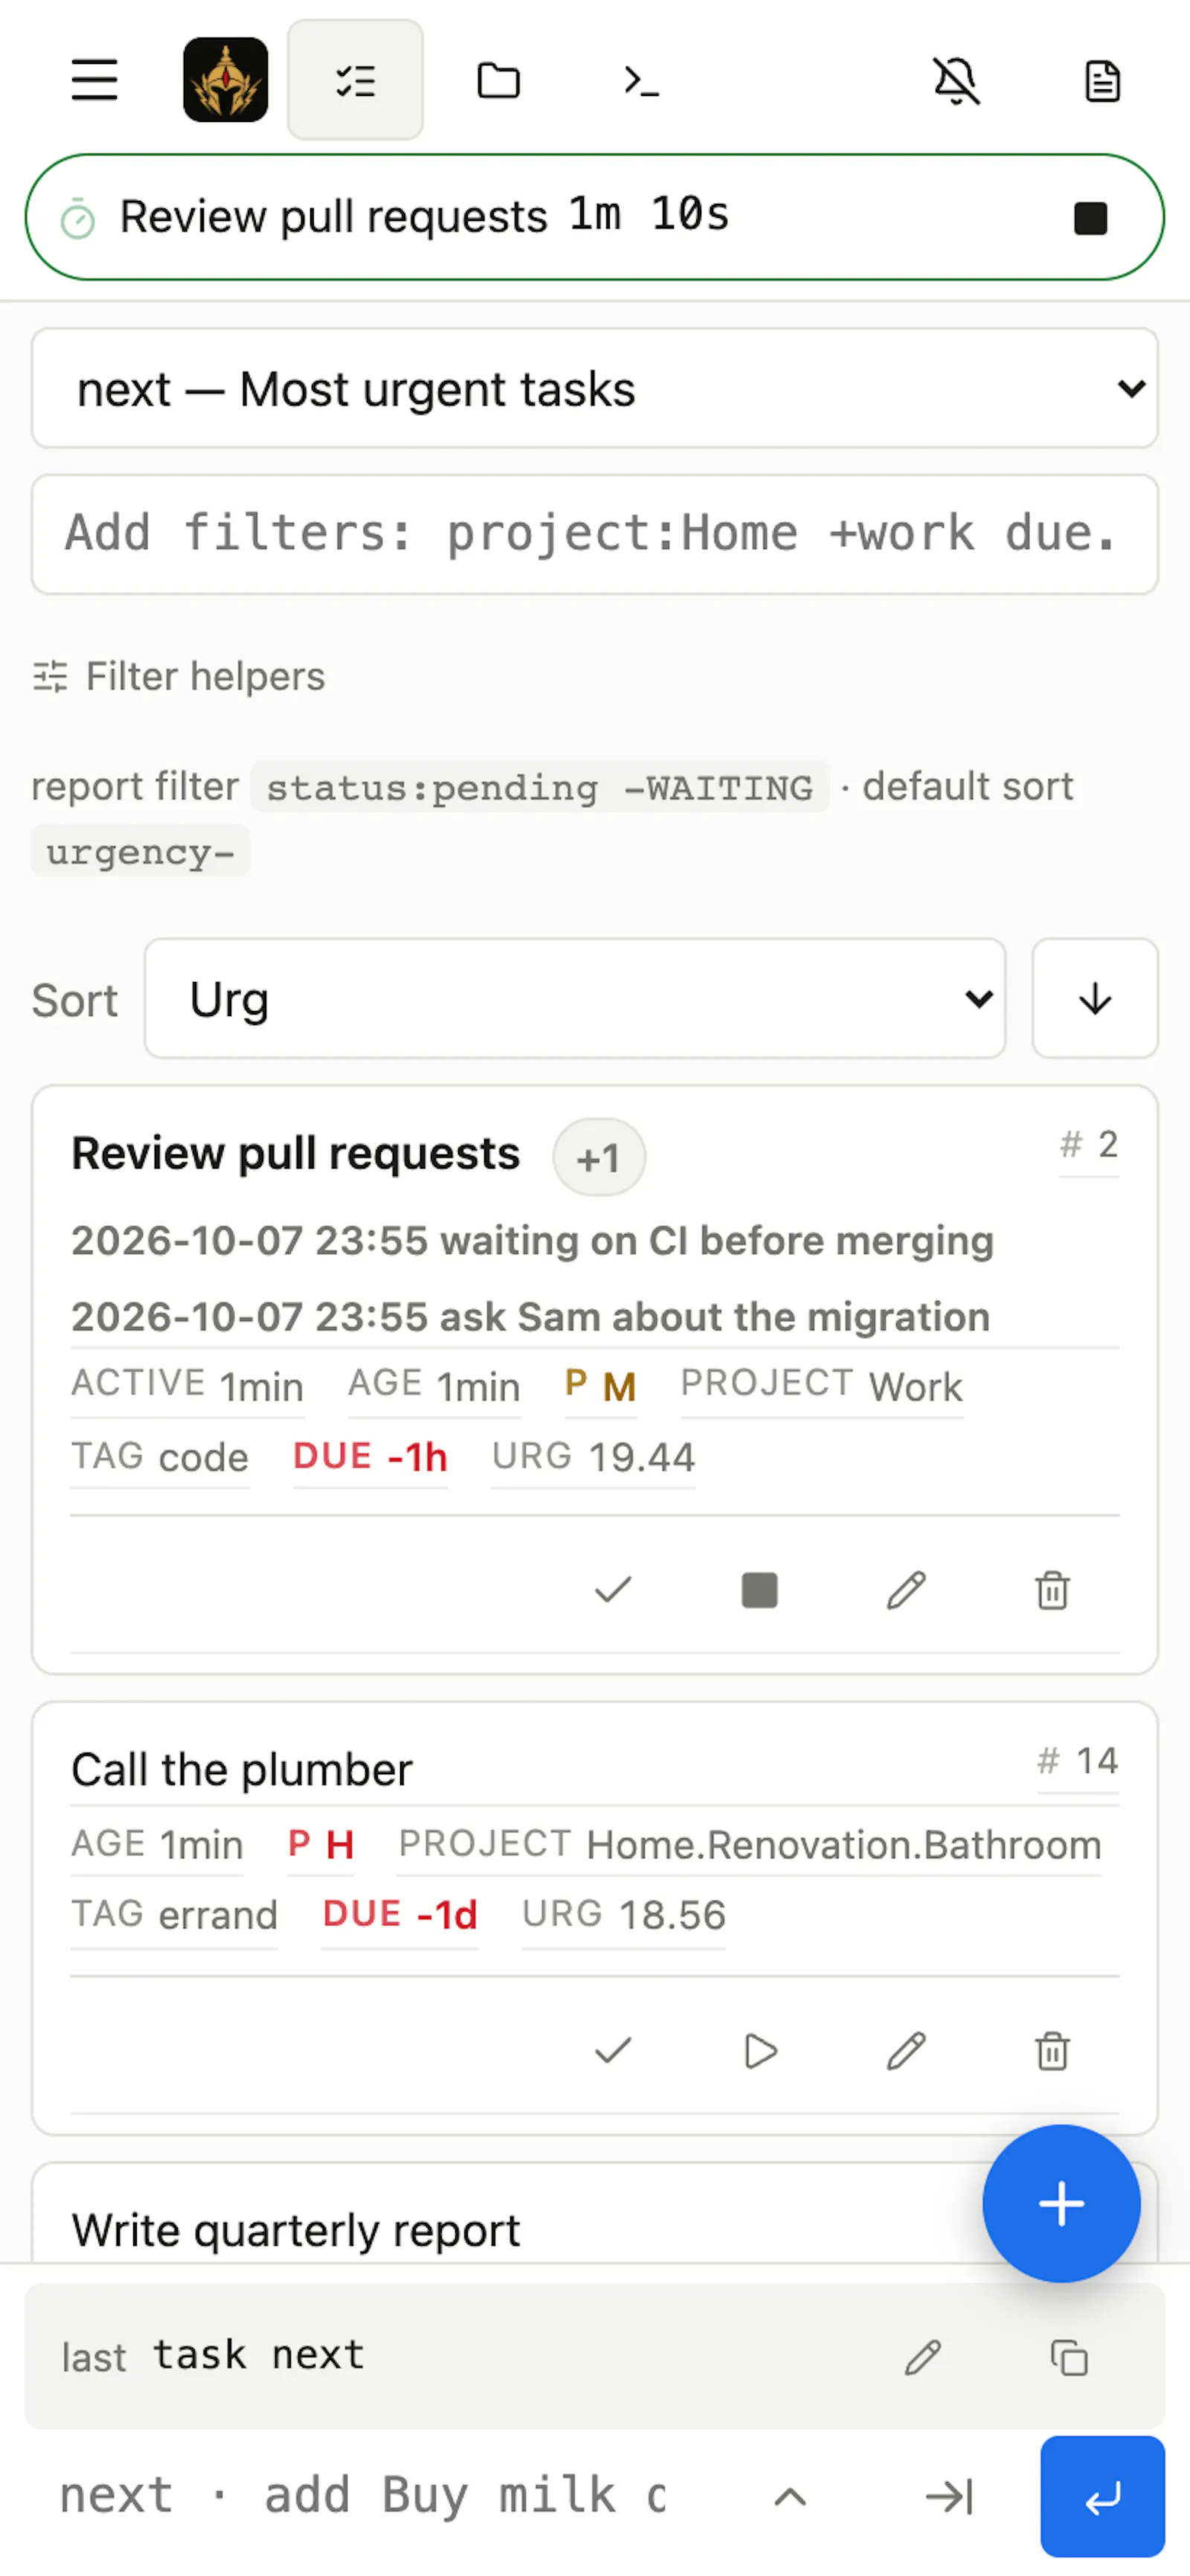The width and height of the screenshot is (1190, 2576).
Task: Click task ID # 2
Action: coord(1089,1145)
